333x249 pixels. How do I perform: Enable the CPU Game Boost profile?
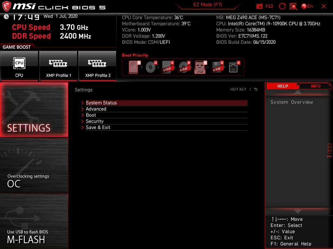tap(20, 66)
